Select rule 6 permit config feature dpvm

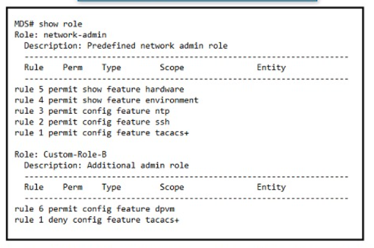click(x=94, y=209)
